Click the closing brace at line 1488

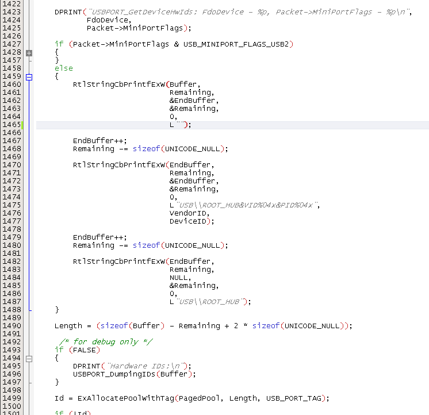tap(57, 309)
